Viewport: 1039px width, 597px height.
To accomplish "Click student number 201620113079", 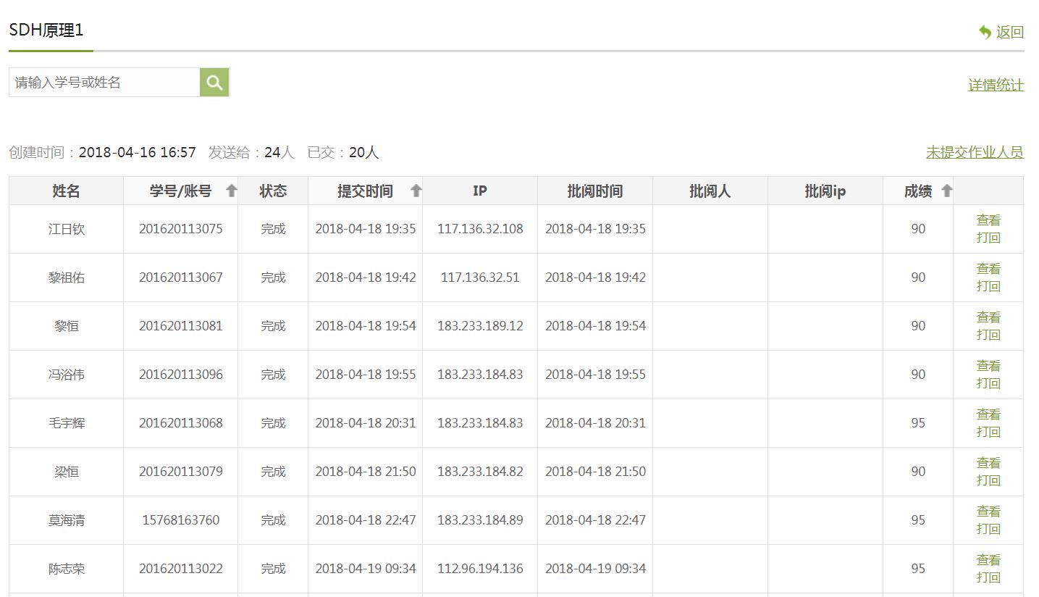I will coord(181,472).
